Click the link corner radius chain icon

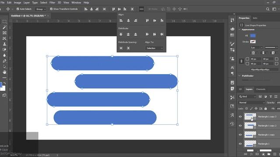click(241, 61)
